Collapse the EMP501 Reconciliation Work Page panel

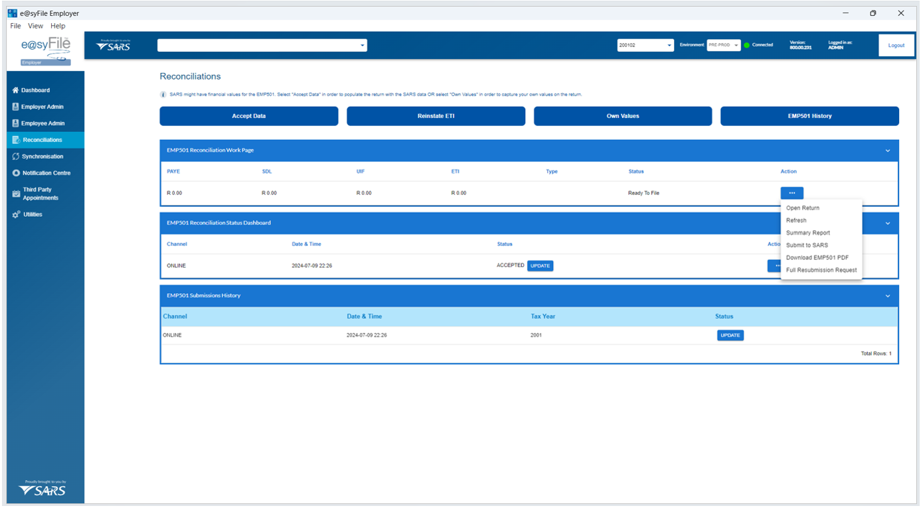[x=888, y=151]
